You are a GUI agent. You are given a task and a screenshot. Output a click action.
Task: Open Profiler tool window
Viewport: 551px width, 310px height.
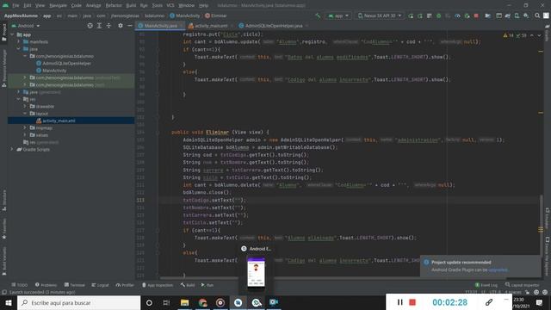(x=125, y=285)
